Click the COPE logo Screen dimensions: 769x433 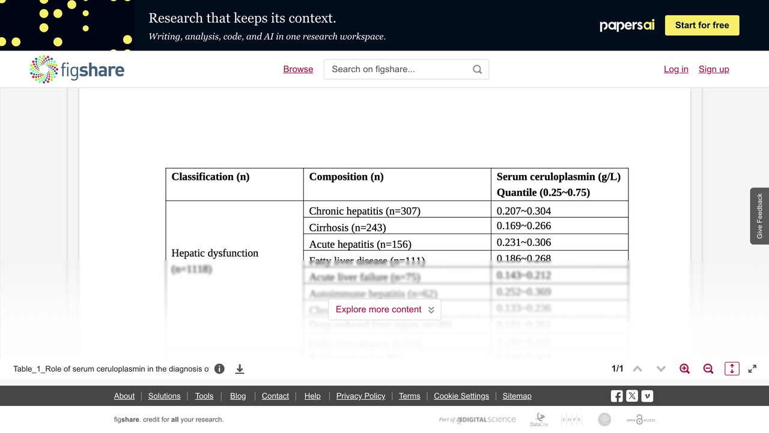pyautogui.click(x=571, y=420)
